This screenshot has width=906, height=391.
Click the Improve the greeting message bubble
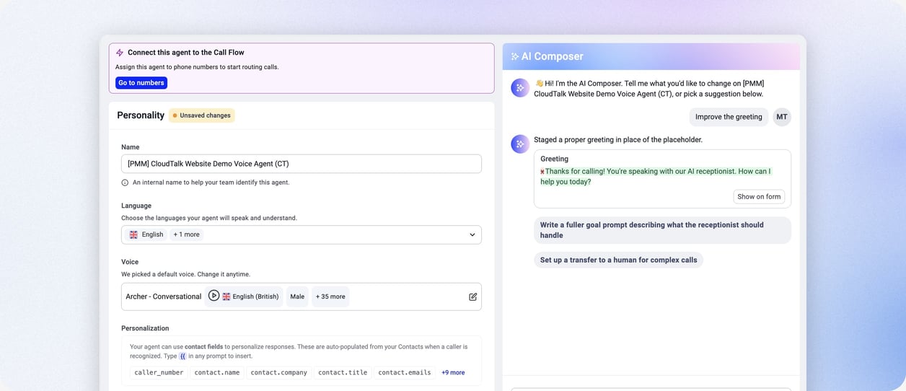pos(729,117)
